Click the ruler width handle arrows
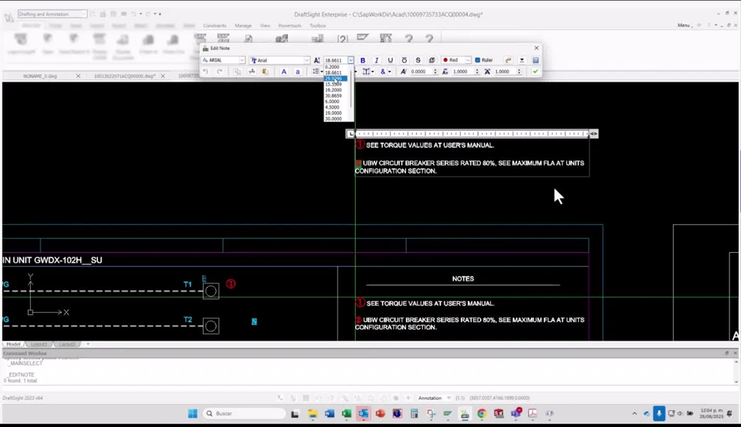 [x=594, y=134]
